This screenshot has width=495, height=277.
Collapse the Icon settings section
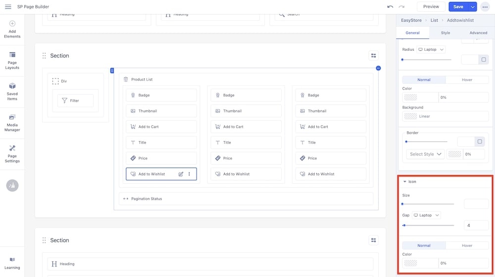point(405,182)
